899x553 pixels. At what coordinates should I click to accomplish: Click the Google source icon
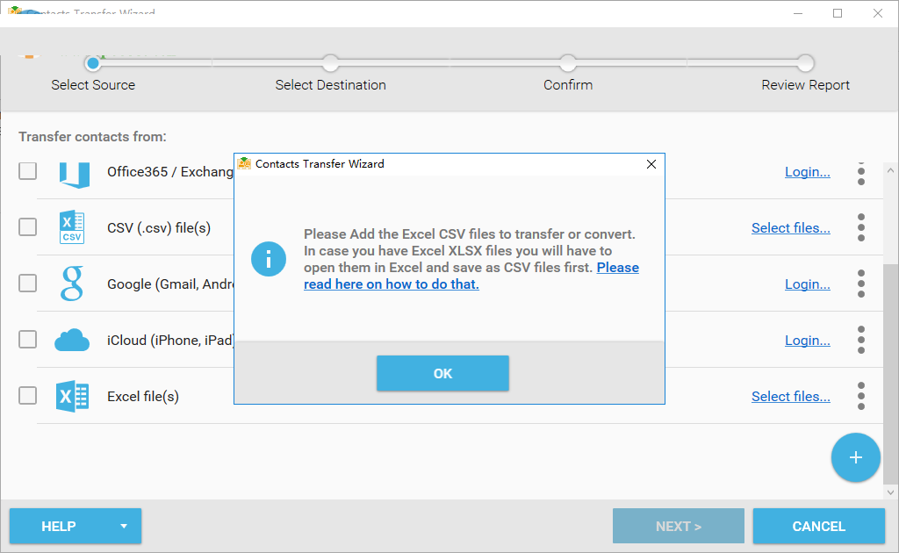point(72,284)
